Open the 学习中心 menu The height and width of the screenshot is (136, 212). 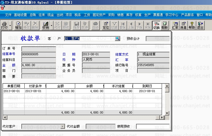[x=172, y=15]
